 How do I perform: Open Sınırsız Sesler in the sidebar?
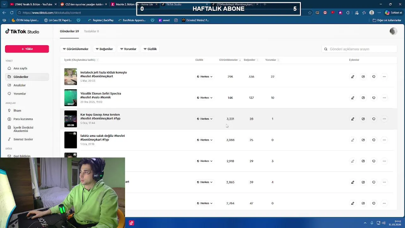coord(27,139)
